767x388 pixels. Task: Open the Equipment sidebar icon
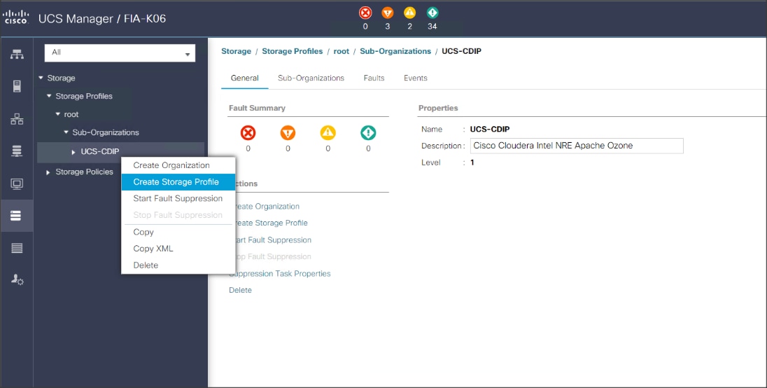pyautogui.click(x=17, y=55)
